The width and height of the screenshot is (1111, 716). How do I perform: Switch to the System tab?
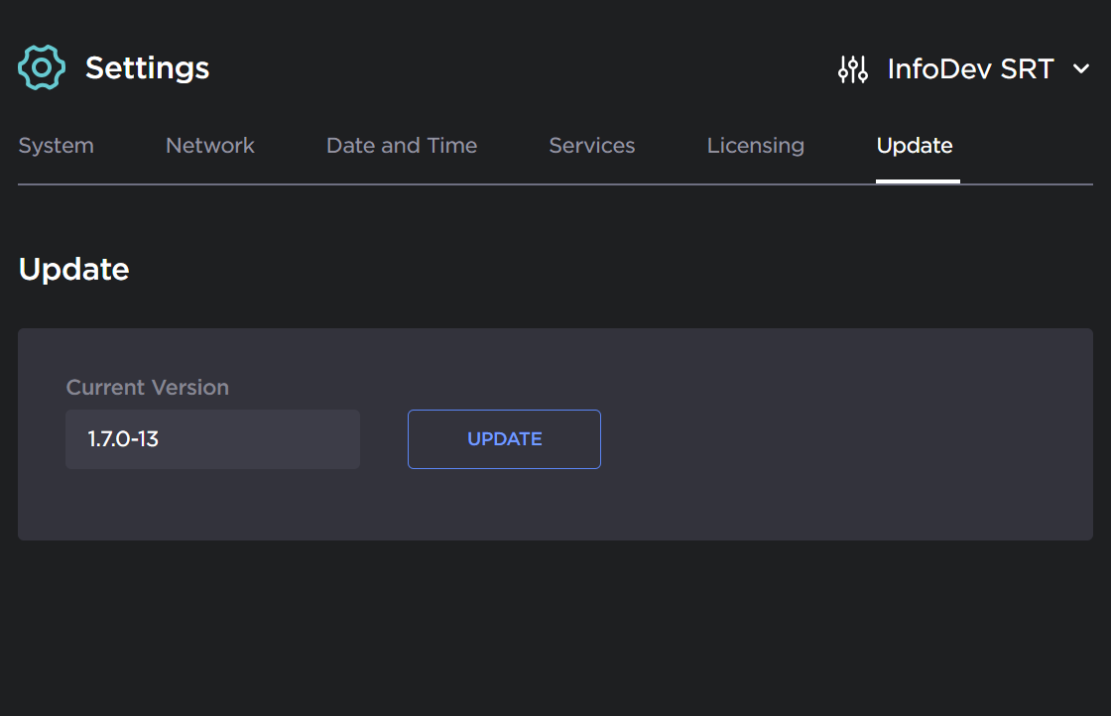(57, 146)
